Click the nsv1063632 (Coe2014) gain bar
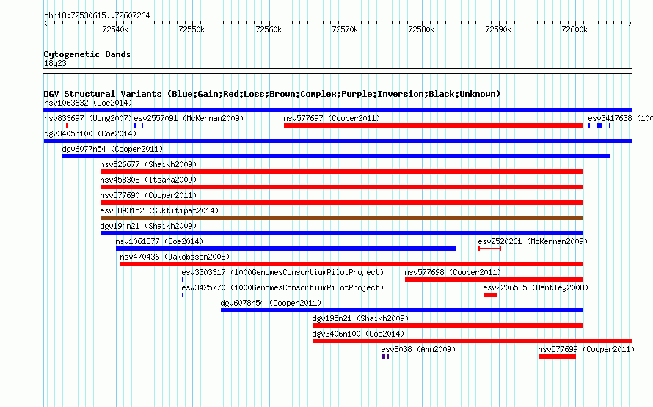Viewport: 653px width, 407px height. click(x=338, y=110)
